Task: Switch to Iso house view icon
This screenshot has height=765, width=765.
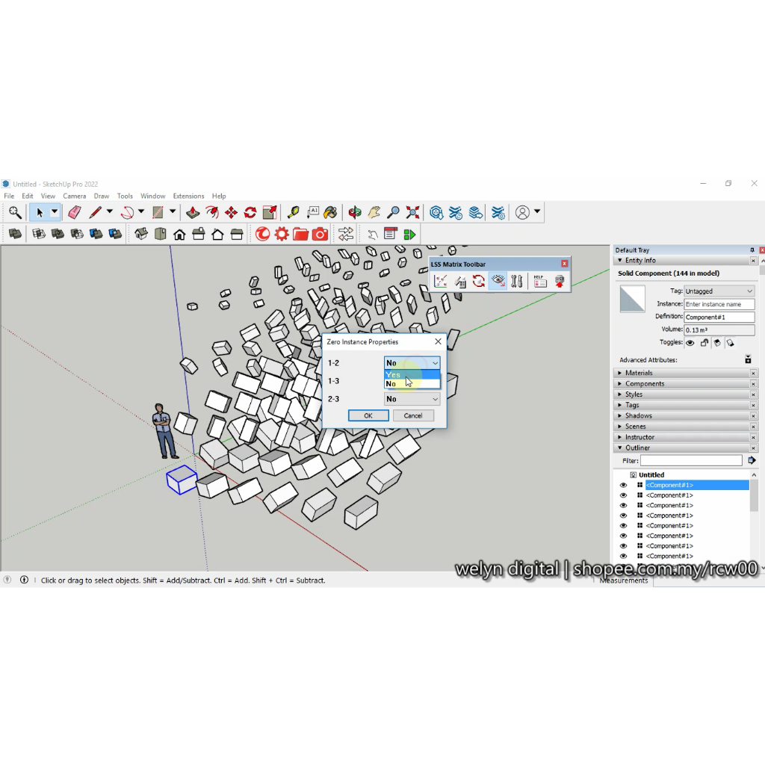Action: click(x=140, y=235)
